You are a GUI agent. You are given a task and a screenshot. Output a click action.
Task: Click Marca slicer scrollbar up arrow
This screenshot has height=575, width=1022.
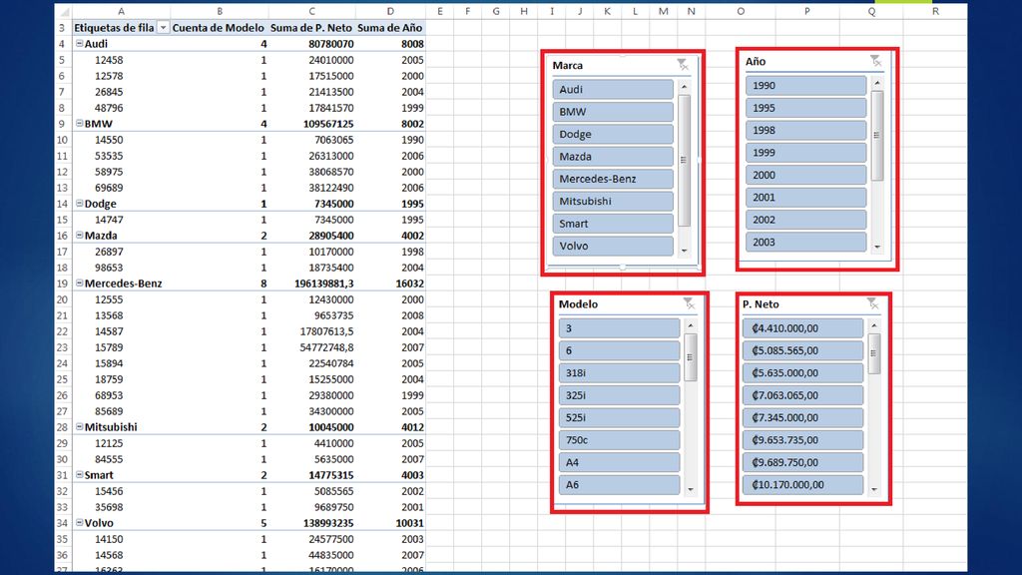[x=684, y=86]
